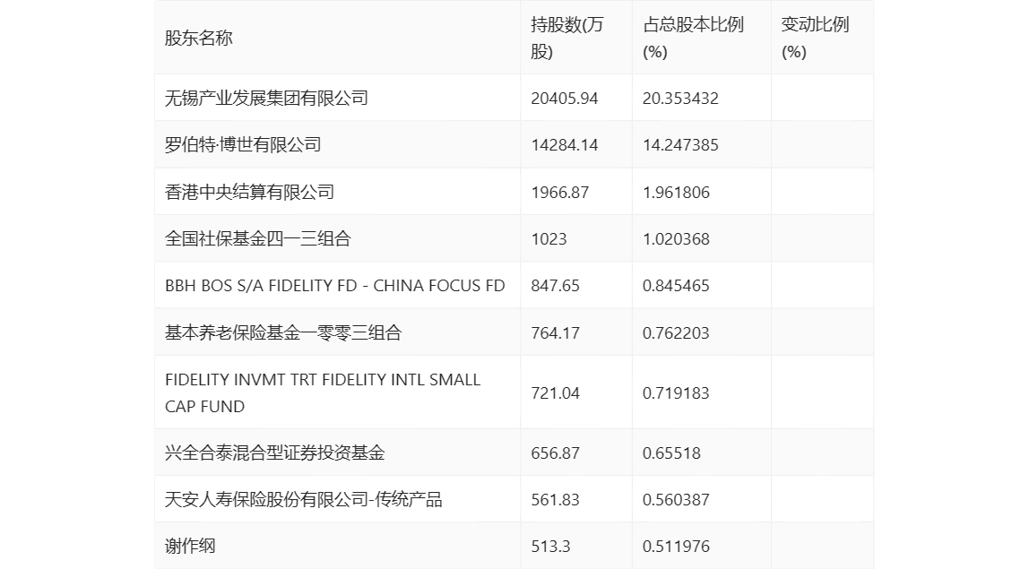Click the 变动比例(%) column header

click(x=815, y=39)
